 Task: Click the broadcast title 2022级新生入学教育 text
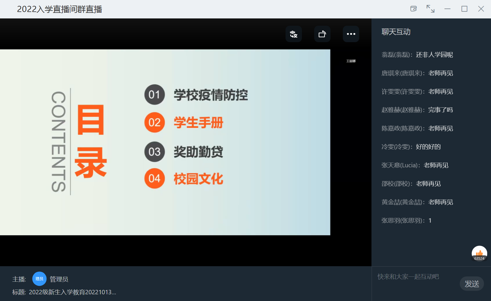(x=72, y=292)
